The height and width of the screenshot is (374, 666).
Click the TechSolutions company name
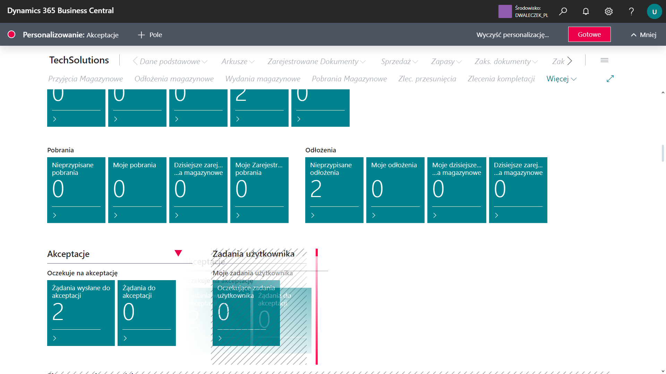(79, 60)
